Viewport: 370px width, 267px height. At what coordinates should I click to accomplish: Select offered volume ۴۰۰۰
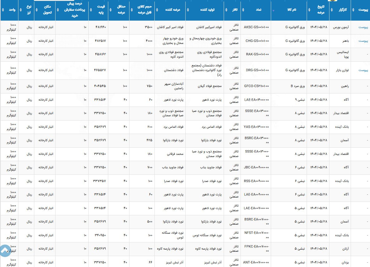149,41
